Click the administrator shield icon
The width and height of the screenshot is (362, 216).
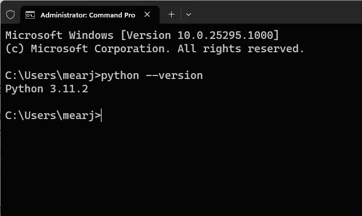point(10,15)
